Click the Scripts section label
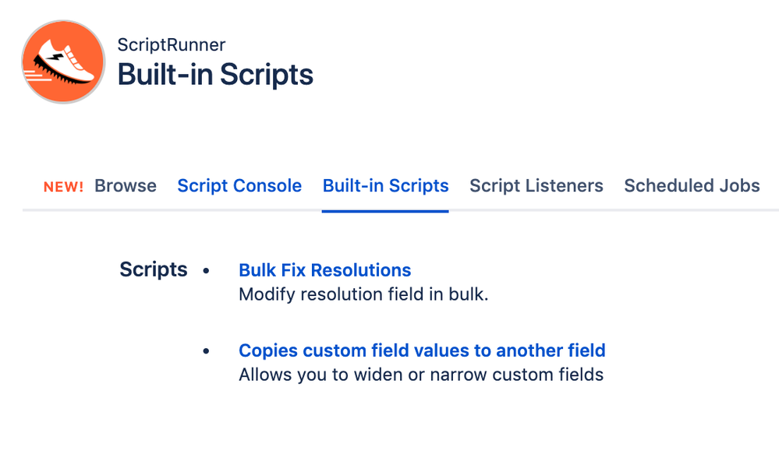Screen dimensions: 779x461 [153, 269]
